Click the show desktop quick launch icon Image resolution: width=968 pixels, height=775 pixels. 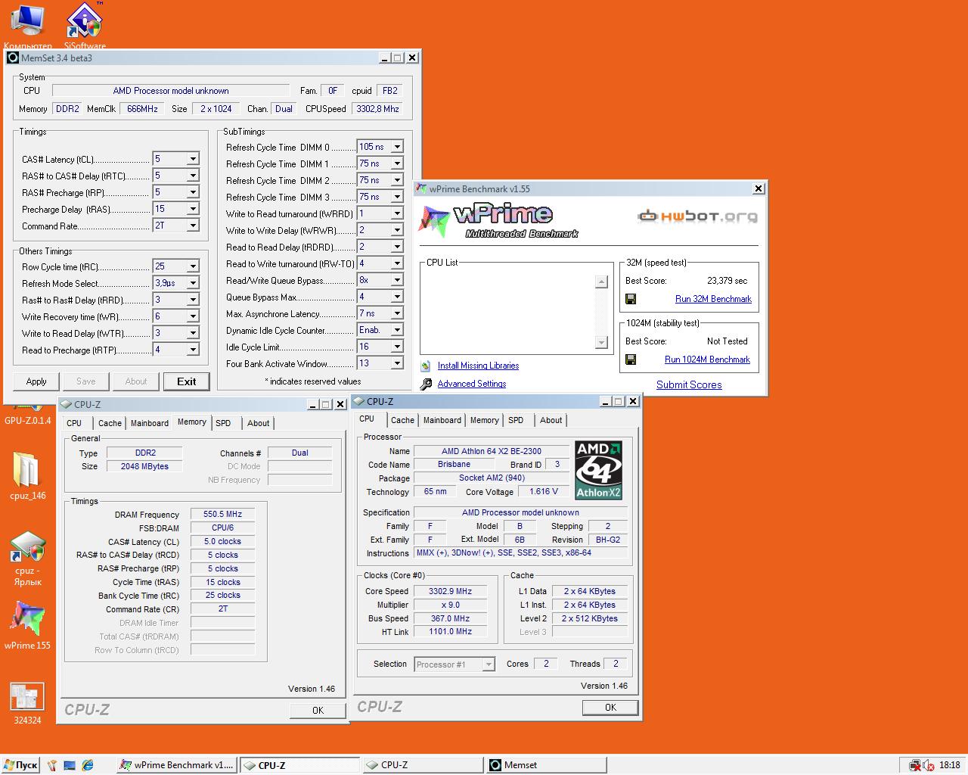coord(70,765)
